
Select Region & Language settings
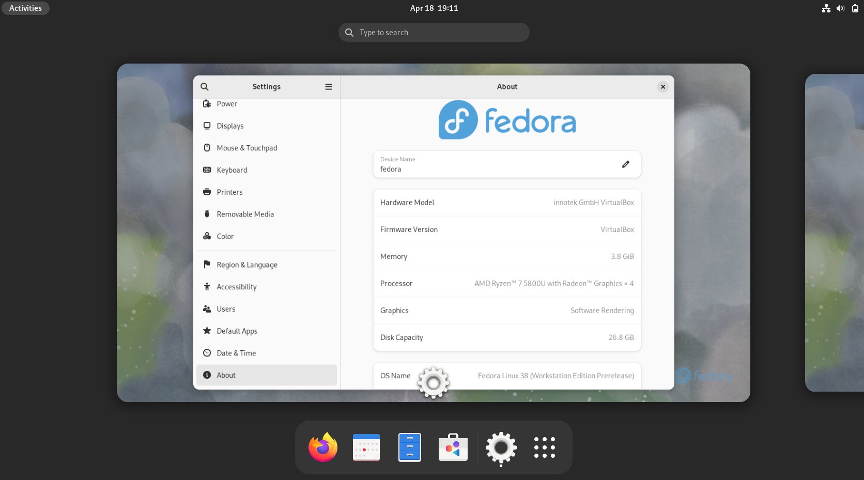[246, 265]
